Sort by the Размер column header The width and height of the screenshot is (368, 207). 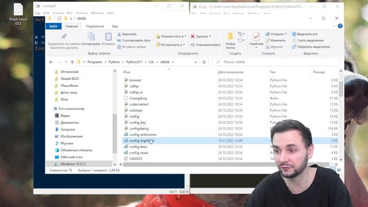pyautogui.click(x=319, y=72)
